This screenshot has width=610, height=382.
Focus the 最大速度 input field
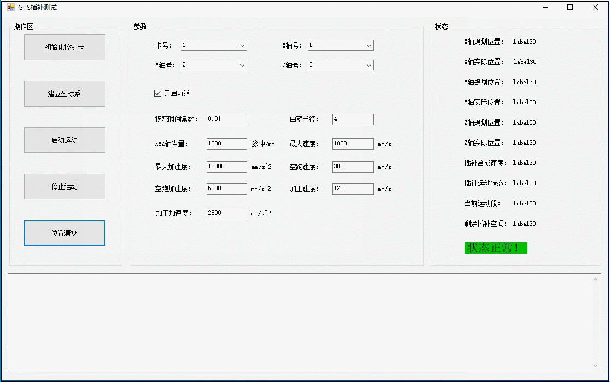click(x=353, y=144)
